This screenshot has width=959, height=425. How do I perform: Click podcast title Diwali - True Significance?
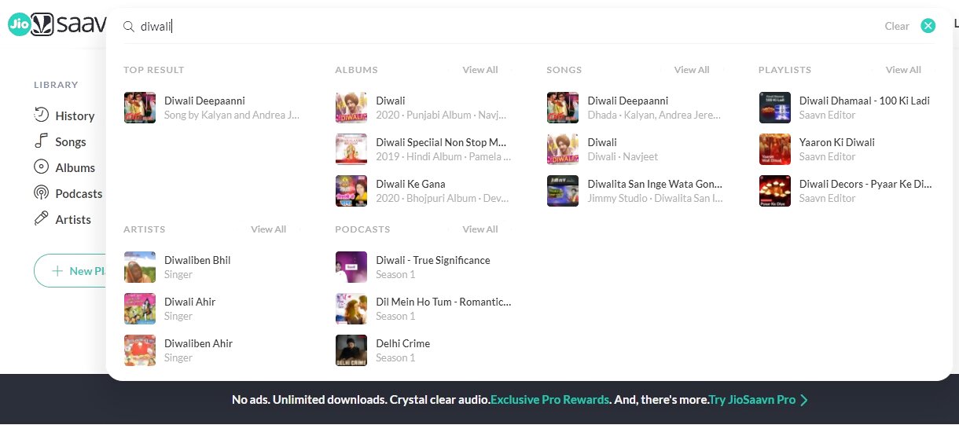[433, 260]
